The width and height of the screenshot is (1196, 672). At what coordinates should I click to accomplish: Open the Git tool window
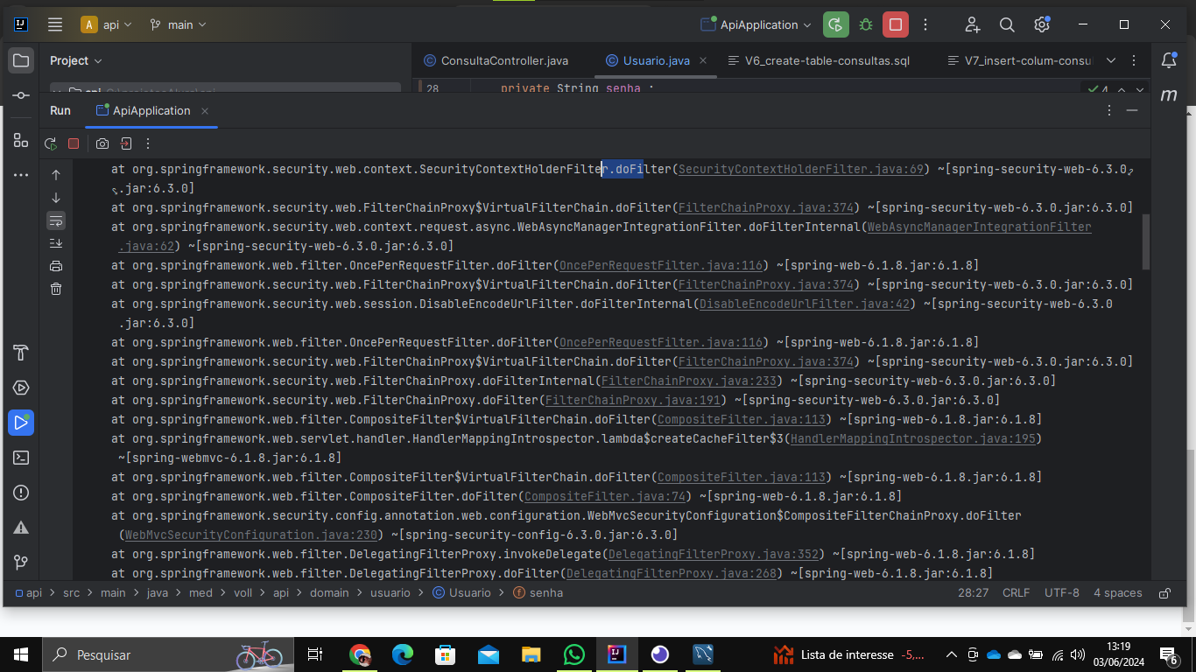pyautogui.click(x=21, y=562)
